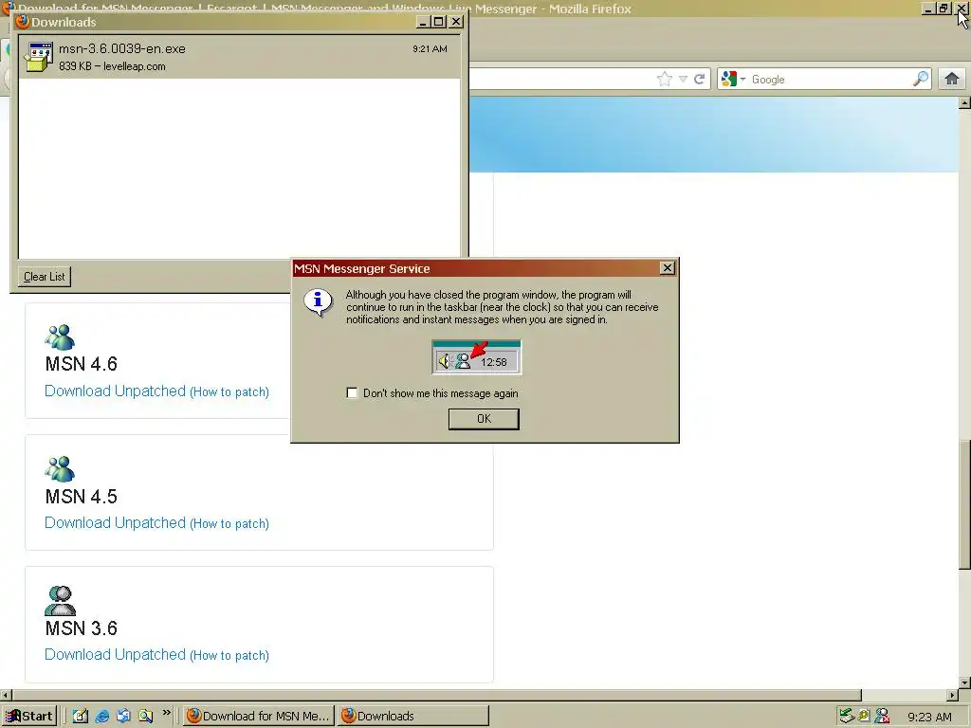
Task: Click vertical scrollbar down arrow in Firefox
Action: point(964,682)
